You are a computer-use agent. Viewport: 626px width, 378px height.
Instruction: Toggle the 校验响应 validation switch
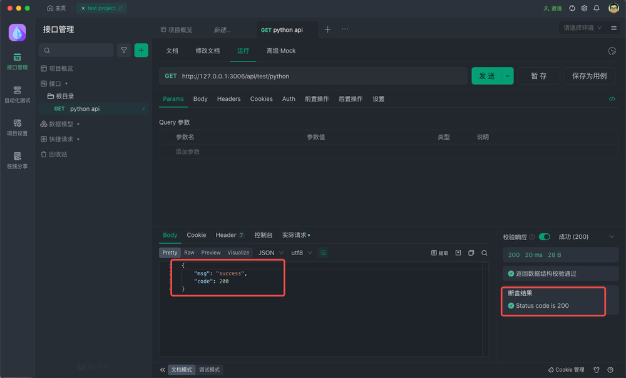544,237
